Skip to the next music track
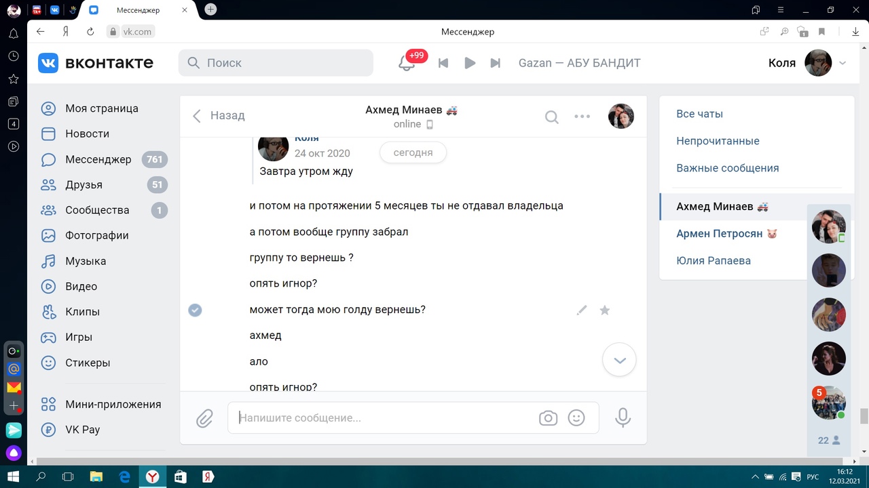This screenshot has width=869, height=488. click(x=496, y=63)
